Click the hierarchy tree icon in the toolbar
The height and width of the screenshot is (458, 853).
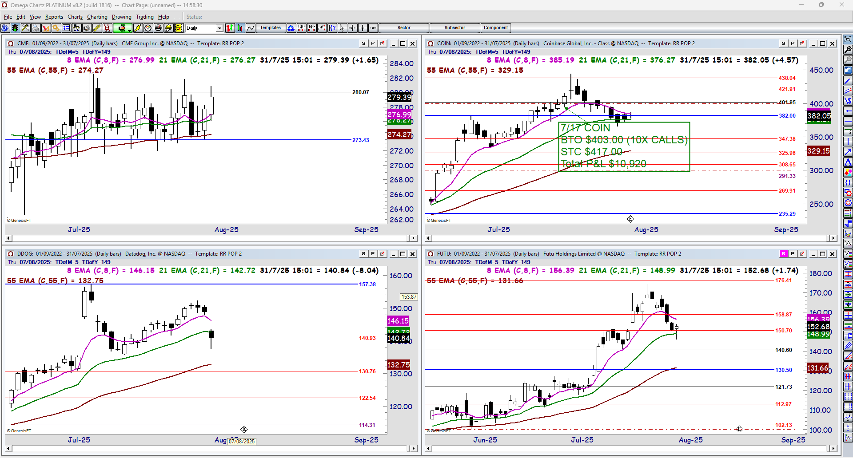point(76,28)
